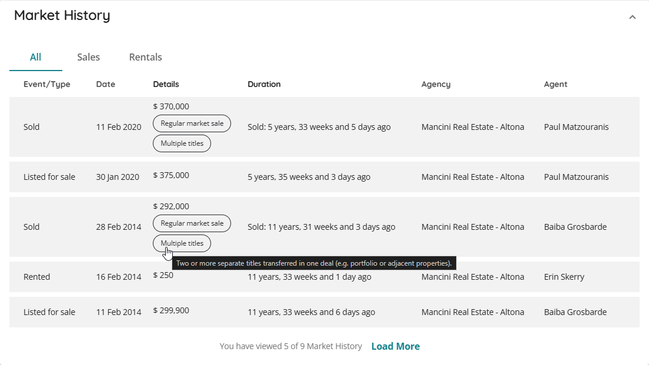Click the Event/Type column header
The height and width of the screenshot is (365, 649).
pos(46,84)
